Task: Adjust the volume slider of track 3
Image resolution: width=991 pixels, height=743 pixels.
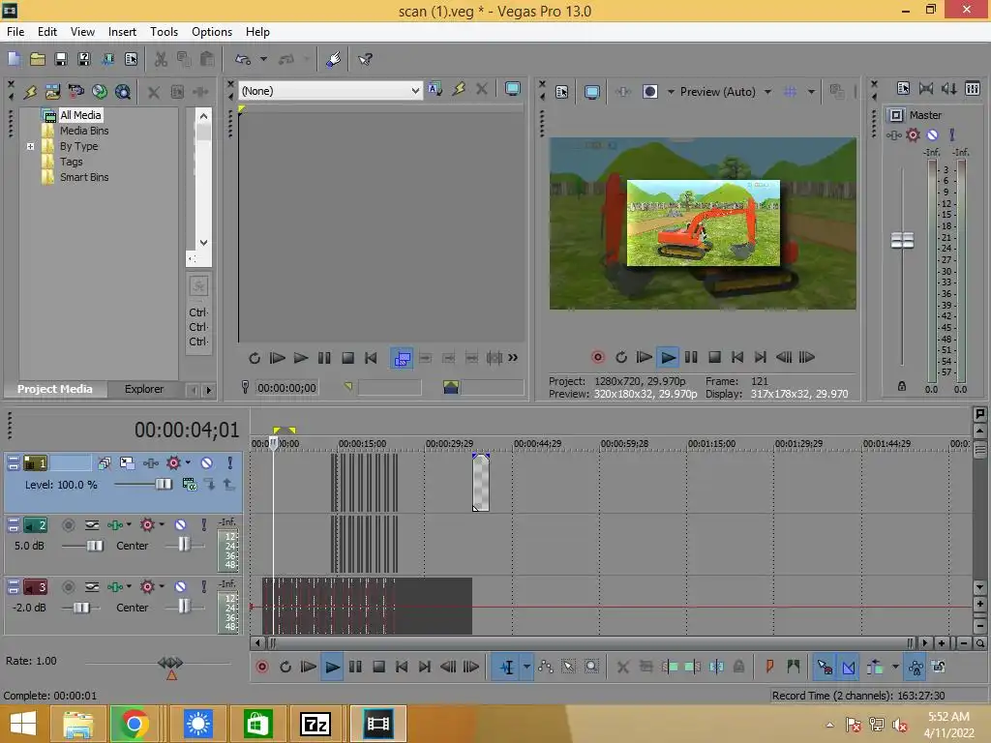Action: click(81, 608)
